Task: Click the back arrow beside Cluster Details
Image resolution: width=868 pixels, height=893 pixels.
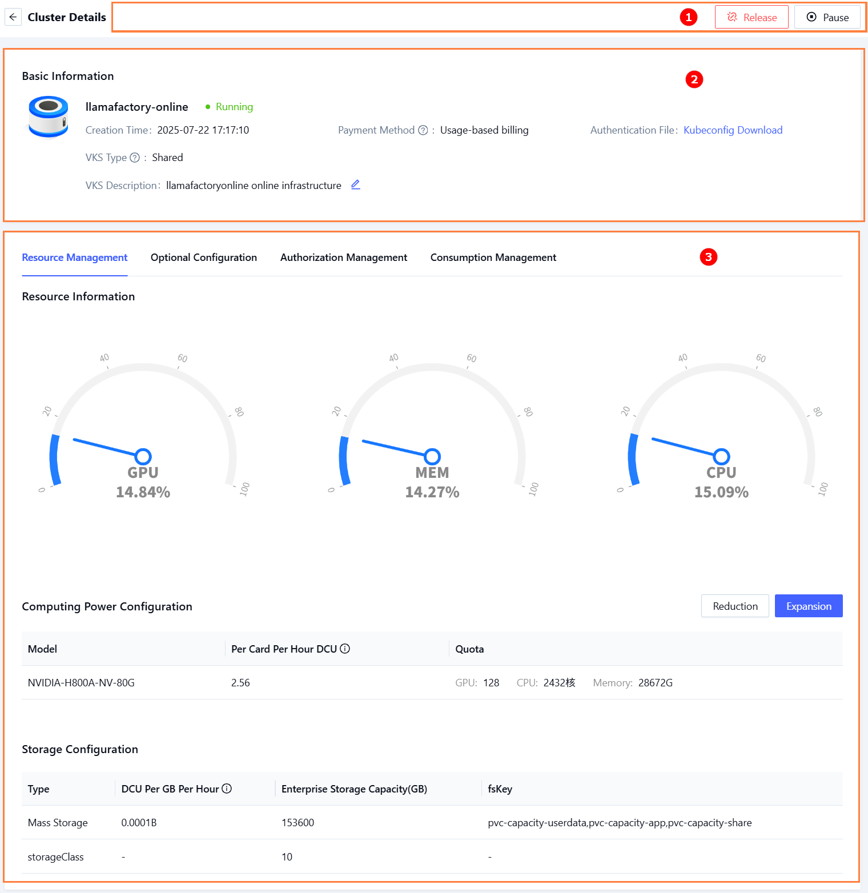Action: pyautogui.click(x=13, y=17)
